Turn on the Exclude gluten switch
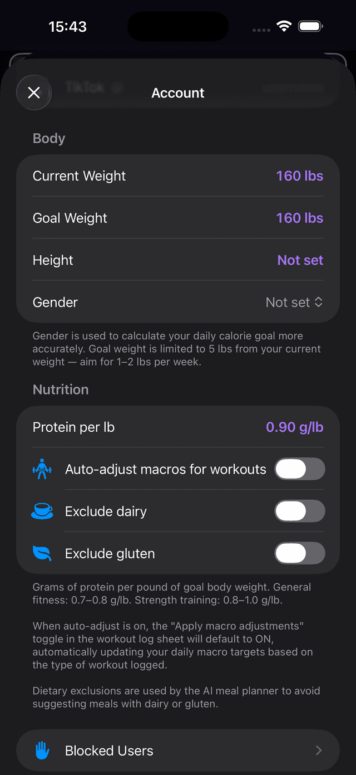 [300, 553]
